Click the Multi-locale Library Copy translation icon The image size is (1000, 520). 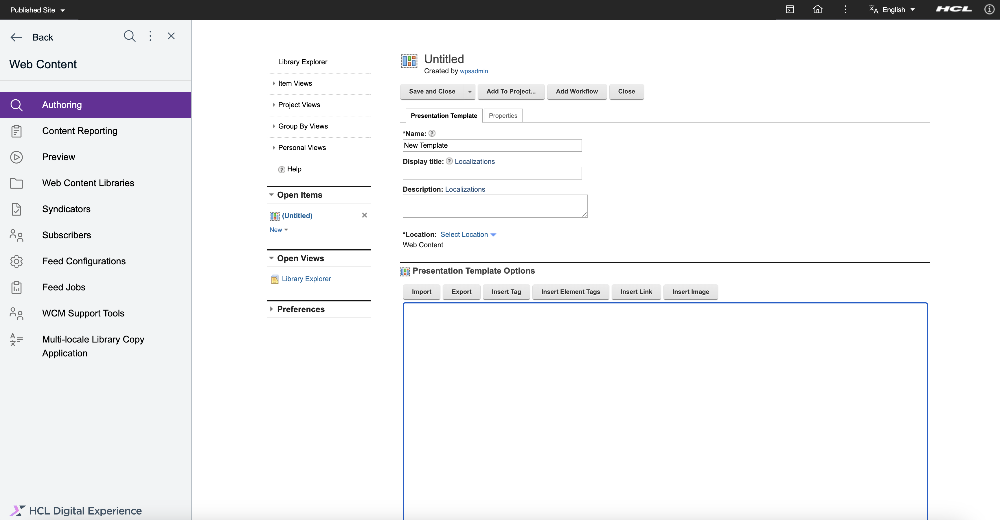(x=16, y=339)
